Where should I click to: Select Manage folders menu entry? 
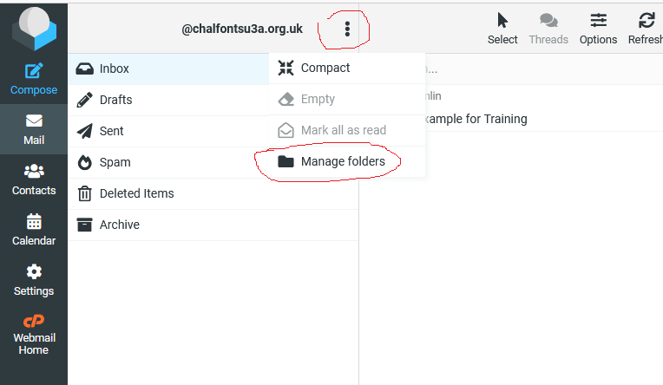click(x=342, y=161)
